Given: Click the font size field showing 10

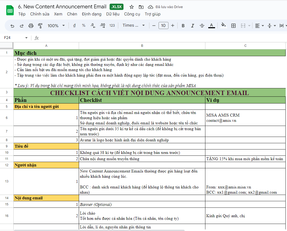Looking at the screenshot, I should 163,26.
